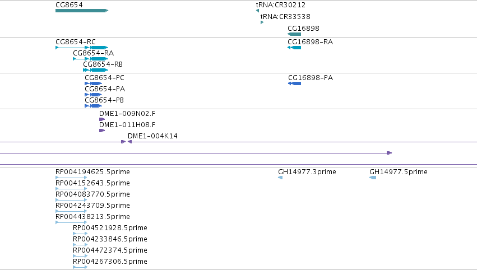The height and width of the screenshot is (270, 477).
Task: Click the DME1-011H08.F purple arrow glyph
Action: [102, 131]
